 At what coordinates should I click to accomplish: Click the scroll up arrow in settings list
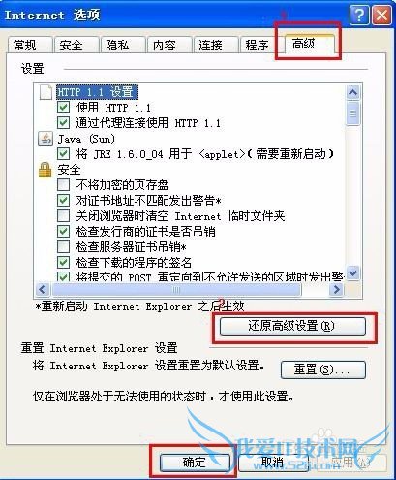click(x=352, y=93)
